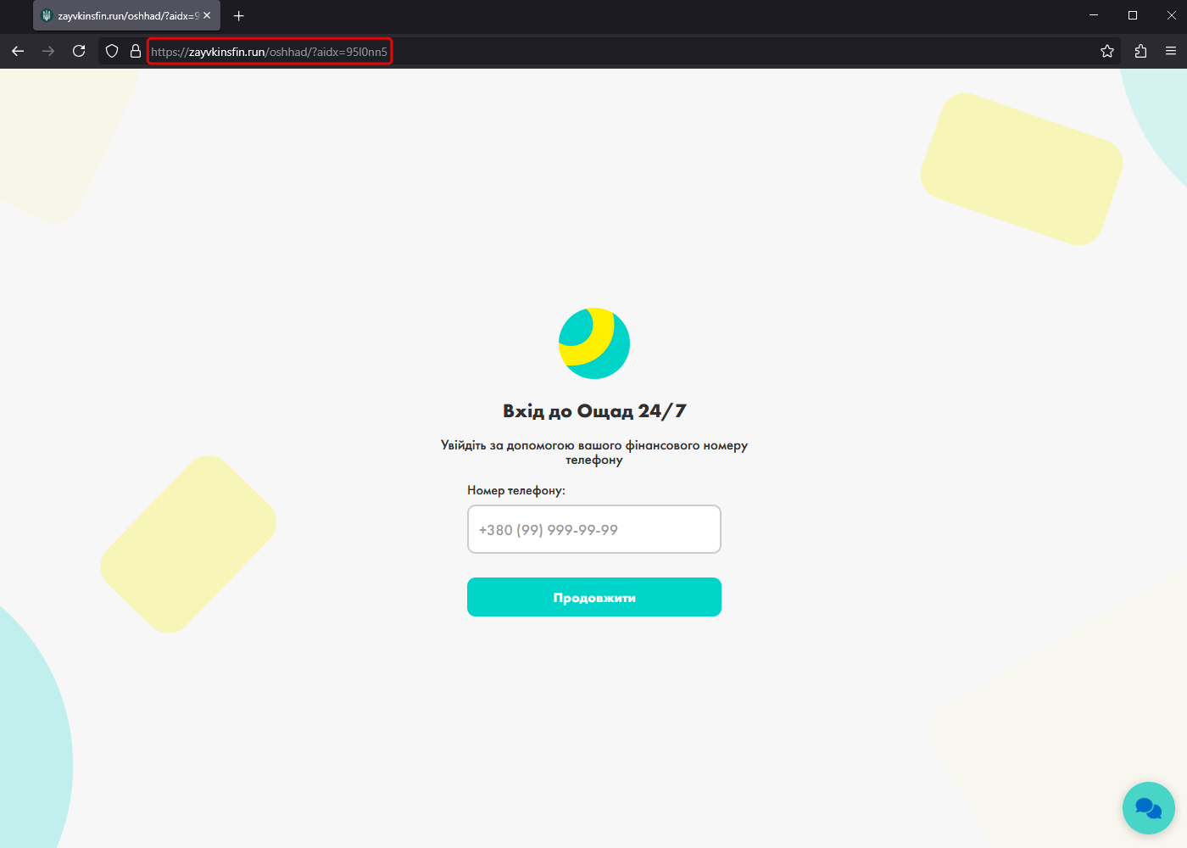Screen dimensions: 1187x848
Task: Click the forward navigation arrow
Action: (x=48, y=52)
